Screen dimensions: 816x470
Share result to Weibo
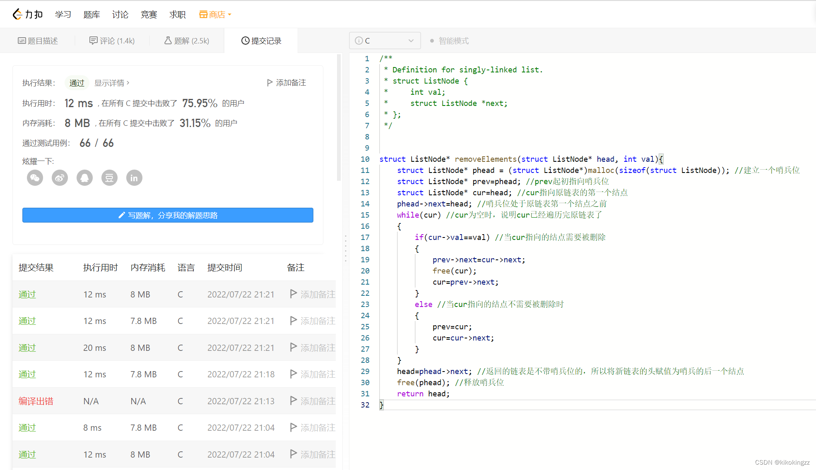click(x=60, y=178)
